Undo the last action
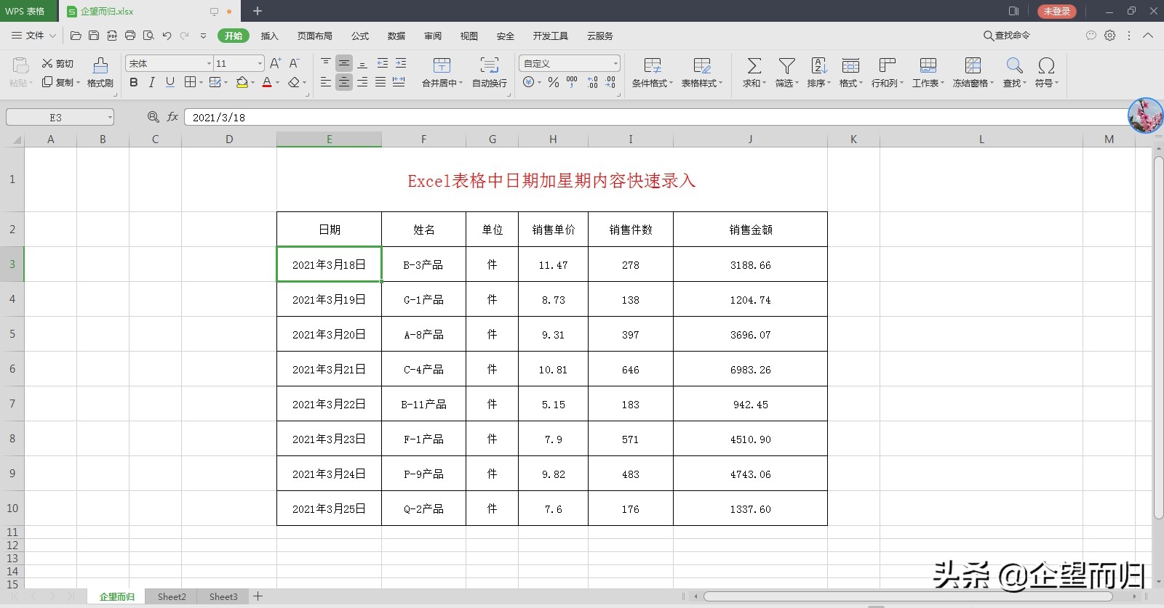The image size is (1164, 608). point(167,36)
